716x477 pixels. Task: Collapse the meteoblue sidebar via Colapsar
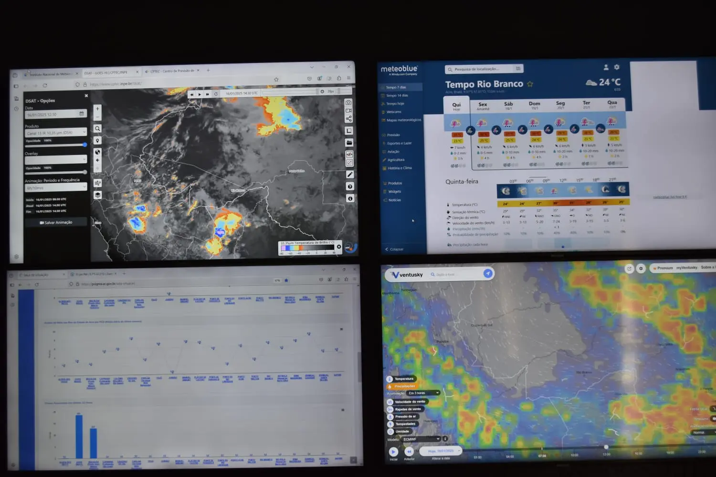point(394,249)
